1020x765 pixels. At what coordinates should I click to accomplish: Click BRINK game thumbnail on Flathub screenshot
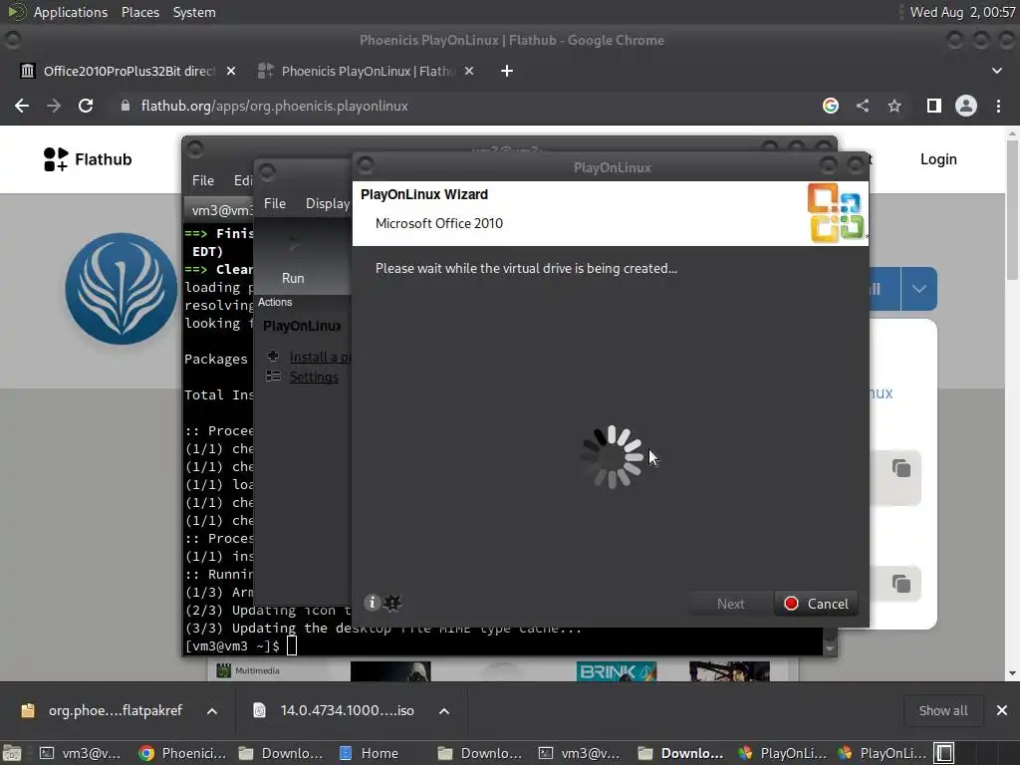616,670
